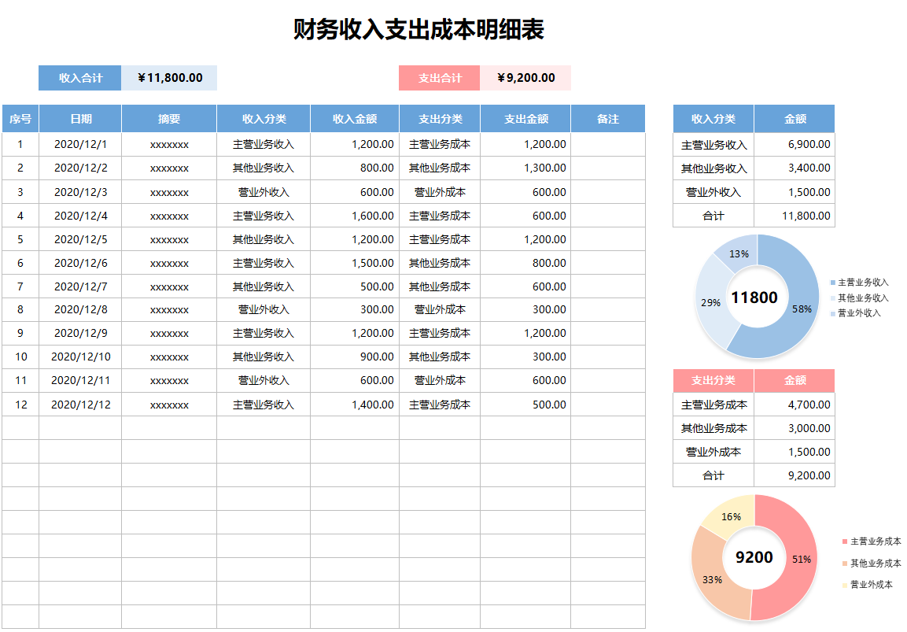Click the 营业外收入 summary row label
907x632 pixels.
coord(713,191)
